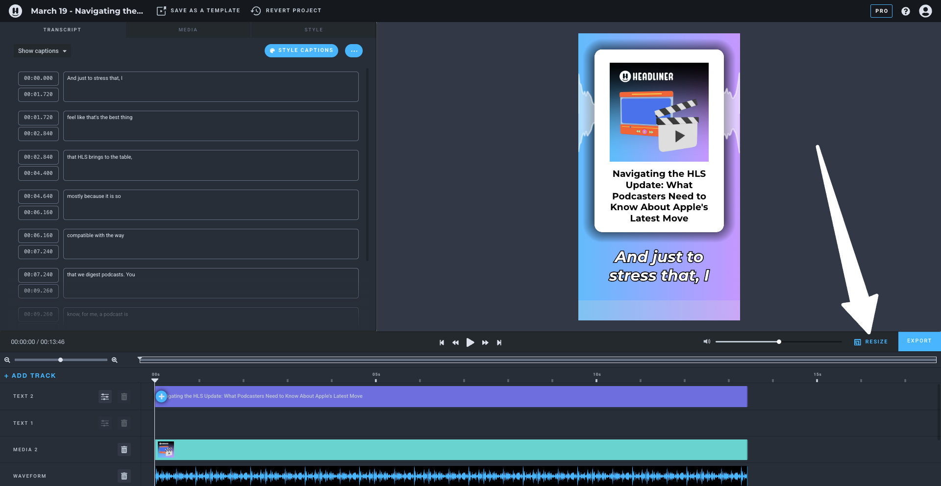This screenshot has width=941, height=486.
Task: Delete the Waveform track
Action: point(124,476)
